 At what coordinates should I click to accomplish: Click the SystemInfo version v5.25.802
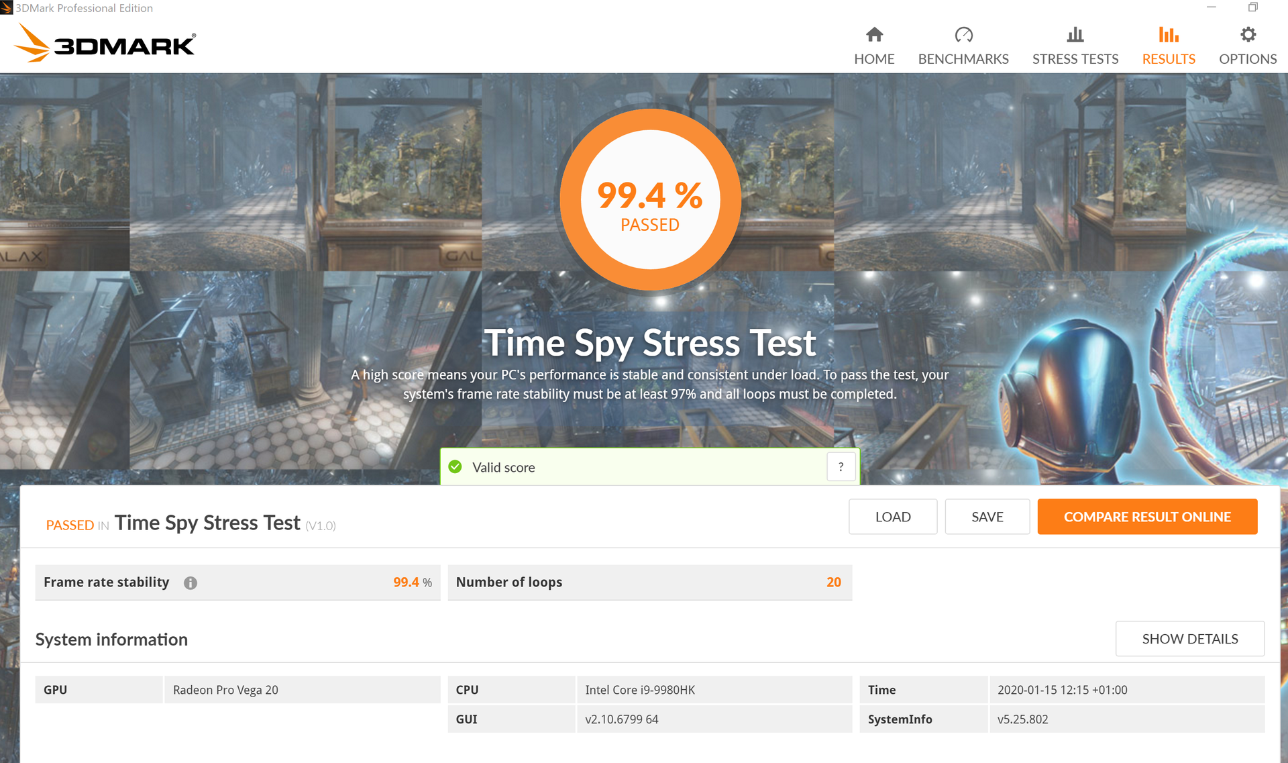click(1022, 719)
